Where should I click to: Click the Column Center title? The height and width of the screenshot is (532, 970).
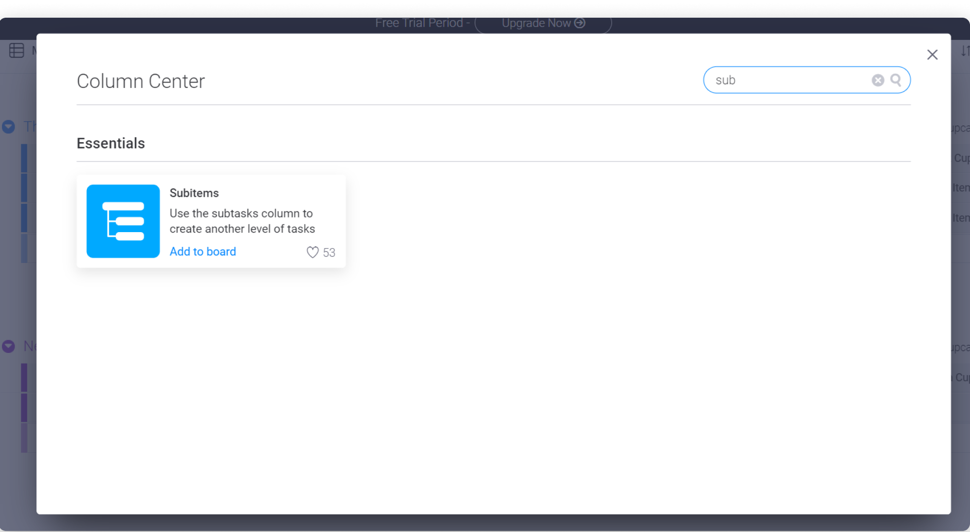click(140, 81)
